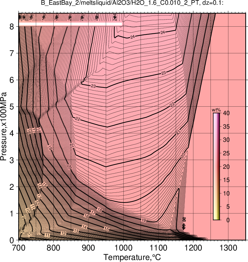The height and width of the screenshot is (262, 248).
Task: Click pressure axis tick label 8
Action: (x=11, y=26)
